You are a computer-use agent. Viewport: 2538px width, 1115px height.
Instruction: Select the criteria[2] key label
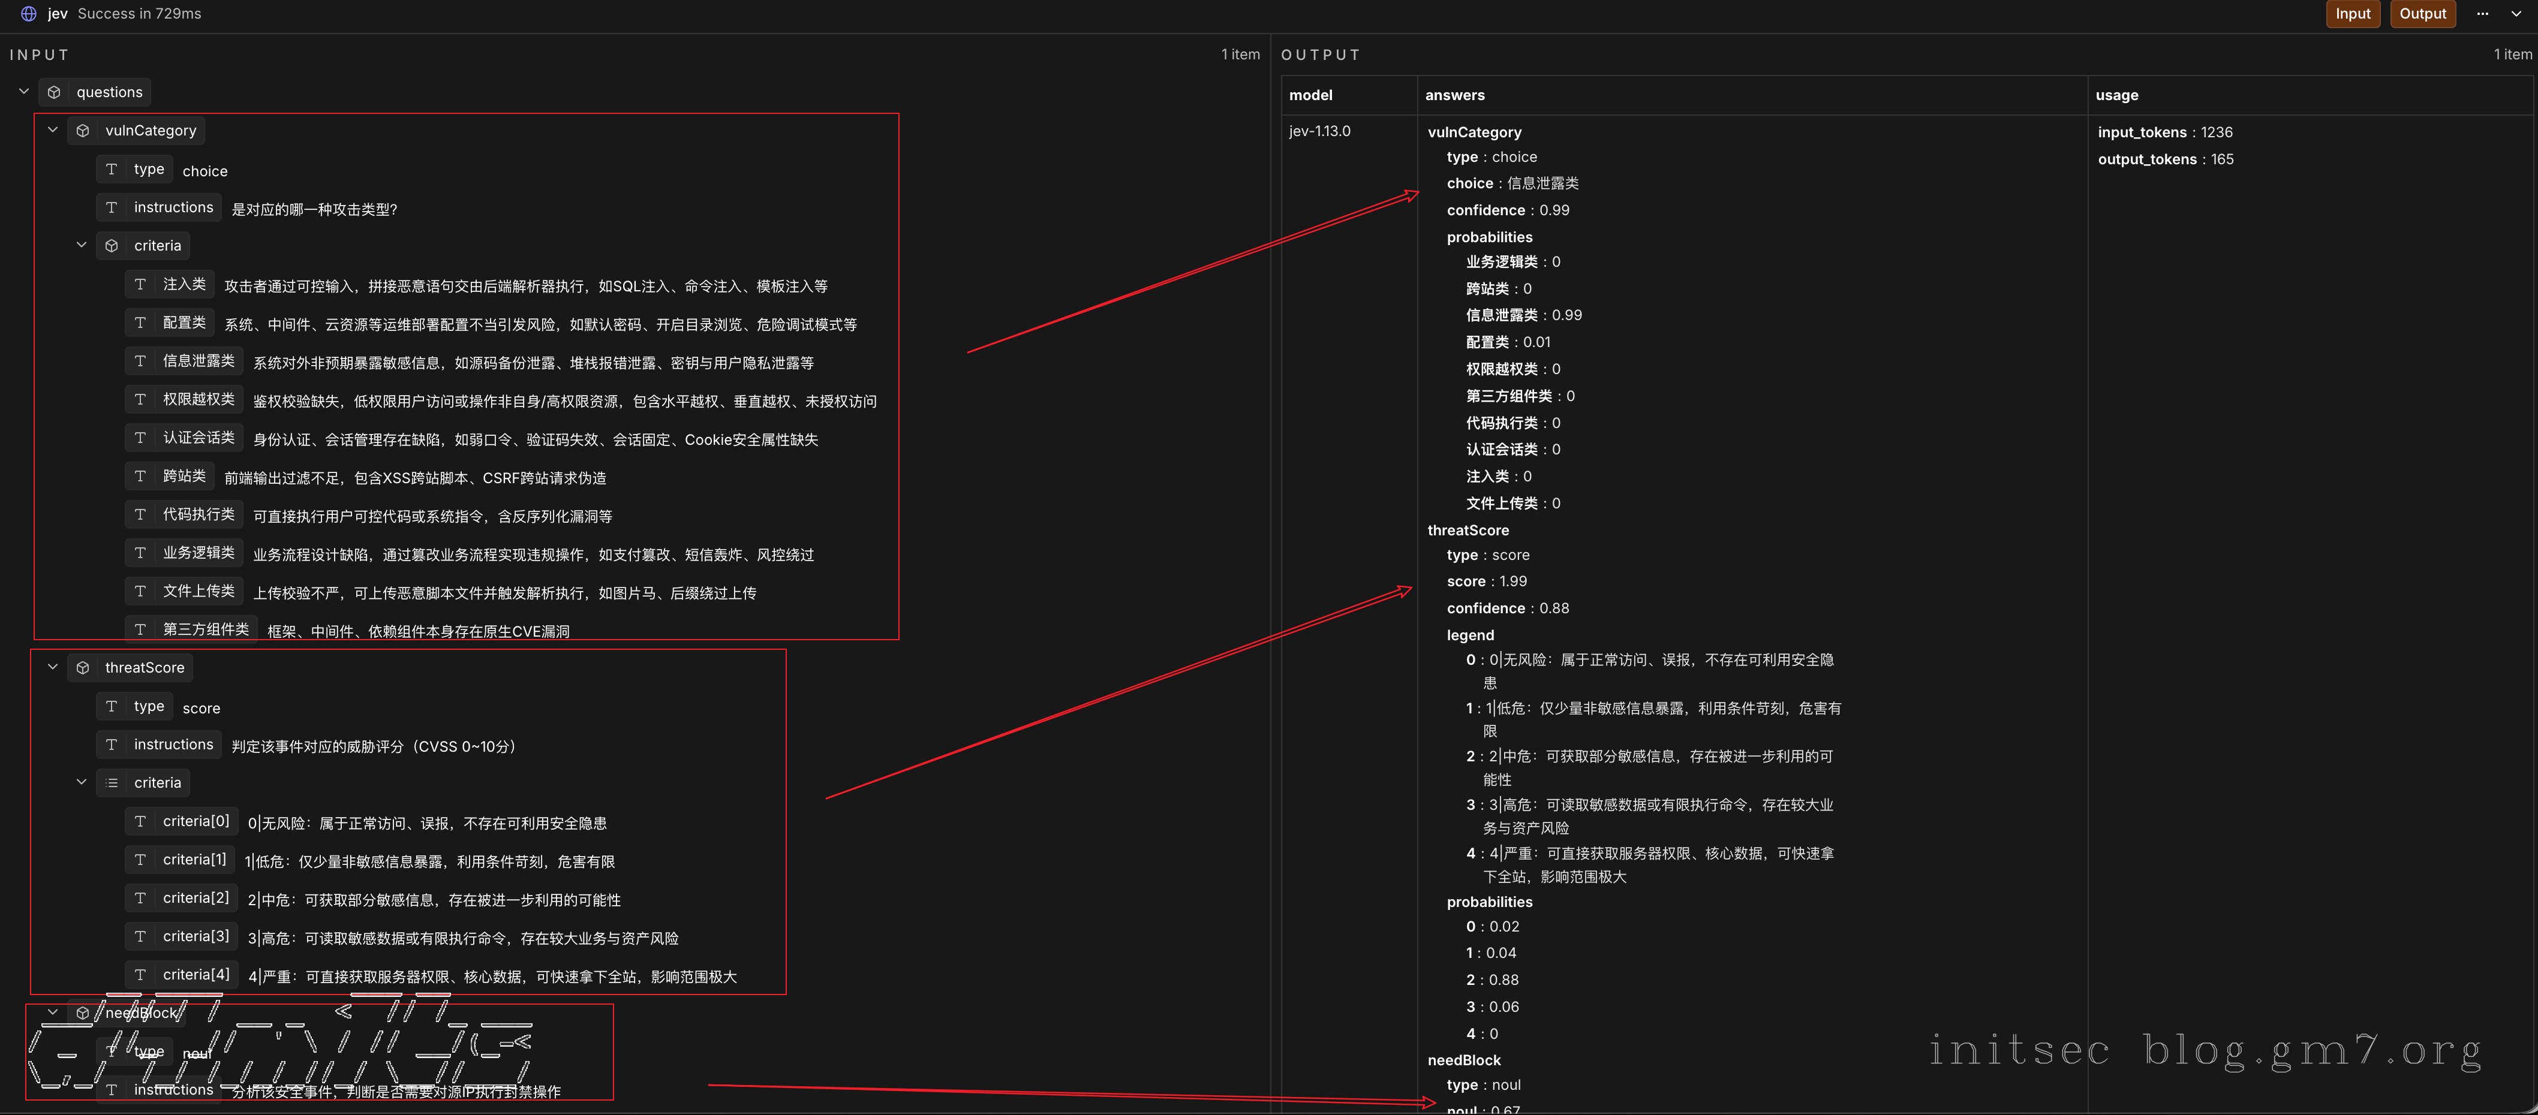(196, 899)
